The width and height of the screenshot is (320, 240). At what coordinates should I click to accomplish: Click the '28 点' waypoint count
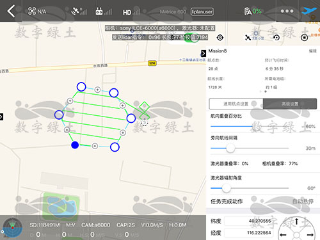point(213,68)
